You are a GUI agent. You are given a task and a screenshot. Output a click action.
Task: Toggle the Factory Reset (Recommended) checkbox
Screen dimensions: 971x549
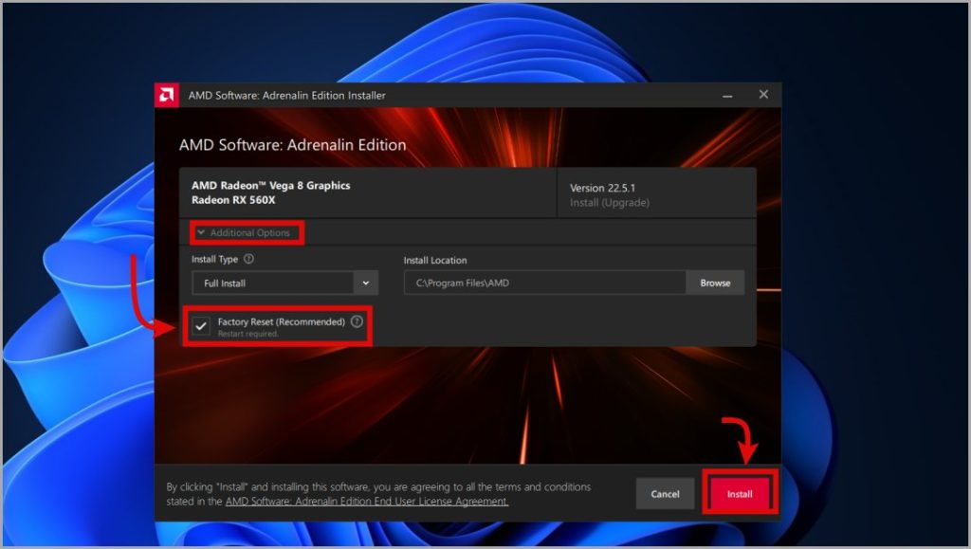pyautogui.click(x=201, y=325)
